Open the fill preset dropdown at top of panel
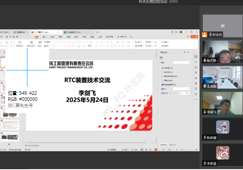This screenshot has width=243, height=170. click(181, 63)
